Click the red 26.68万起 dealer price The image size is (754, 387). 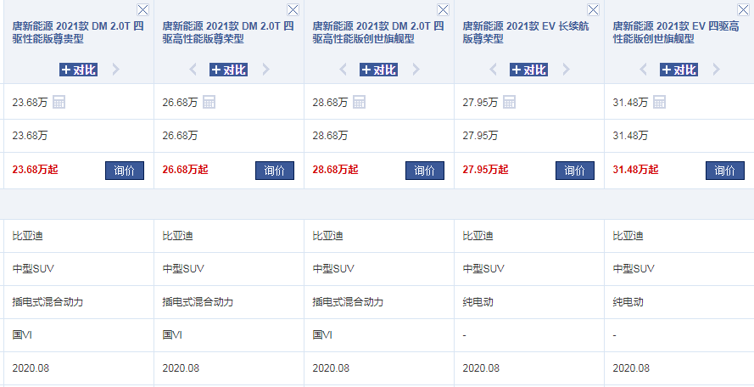click(x=185, y=170)
